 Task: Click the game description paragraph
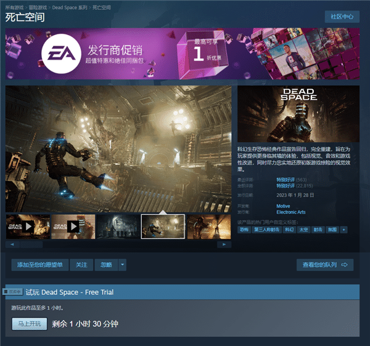point(294,159)
